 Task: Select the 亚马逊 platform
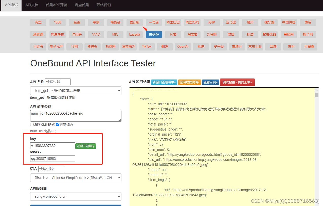click(231, 22)
